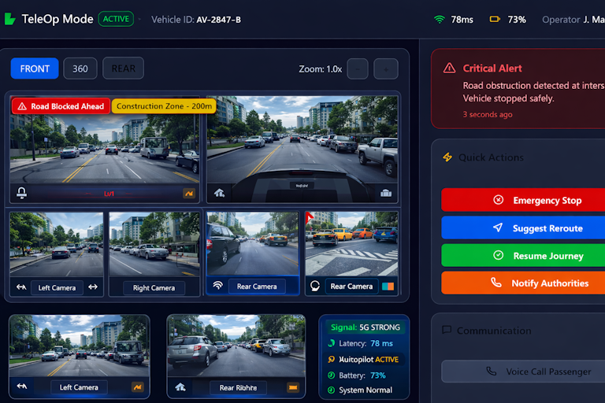The width and height of the screenshot is (605, 403).
Task: Click the double-headed arrow icon right of Left Camera
Action: point(93,287)
